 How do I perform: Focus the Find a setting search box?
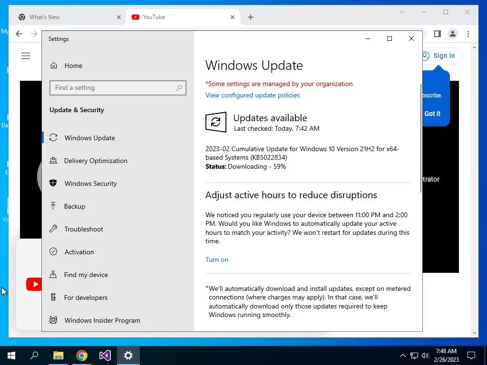click(118, 88)
